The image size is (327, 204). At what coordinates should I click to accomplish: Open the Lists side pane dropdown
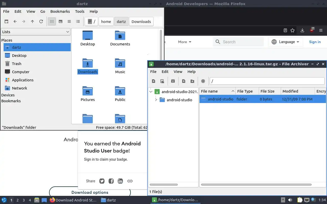tap(36, 32)
